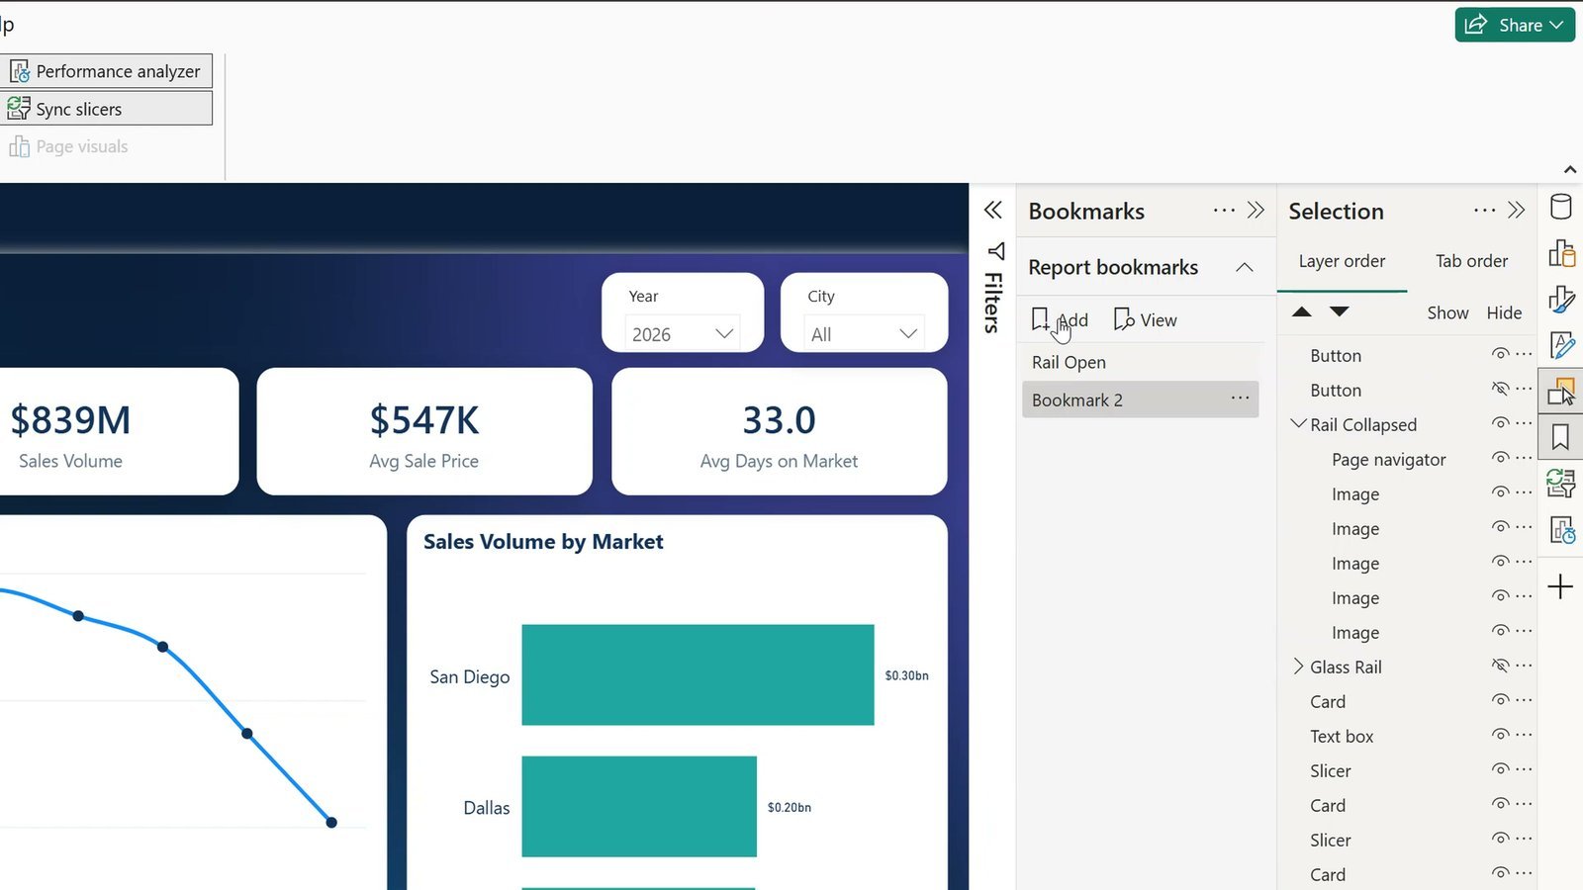This screenshot has height=890, width=1583.
Task: Open Selection pane more options ellipsis
Action: [x=1484, y=210]
